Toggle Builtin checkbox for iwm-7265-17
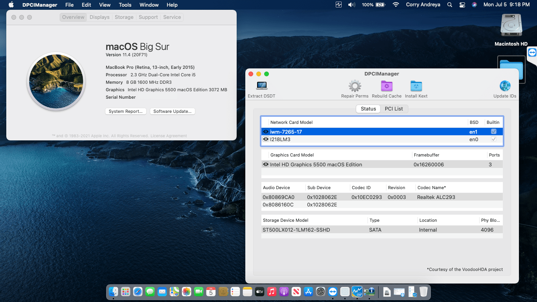This screenshot has width=537, height=302. pyautogui.click(x=494, y=132)
